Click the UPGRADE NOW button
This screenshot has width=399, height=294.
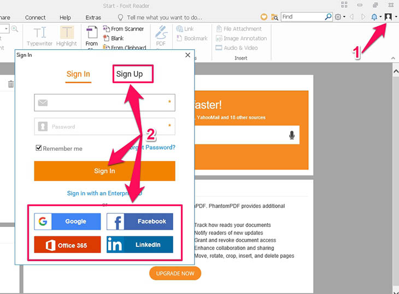pos(175,273)
